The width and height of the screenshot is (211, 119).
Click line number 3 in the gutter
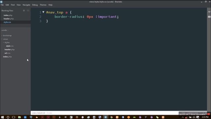40,21
